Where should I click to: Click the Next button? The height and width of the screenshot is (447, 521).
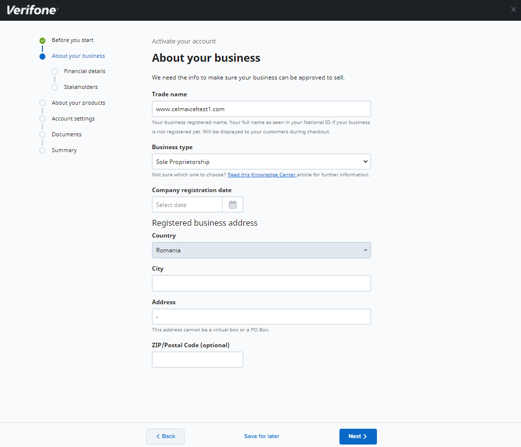pos(358,436)
